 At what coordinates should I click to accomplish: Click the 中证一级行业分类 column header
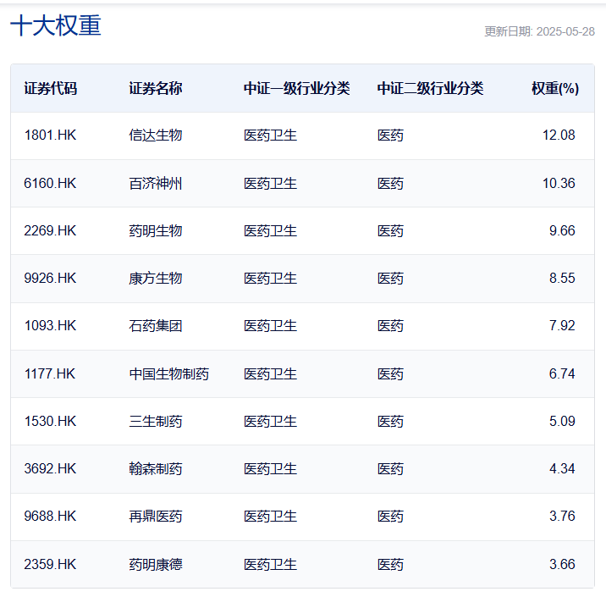tap(296, 89)
